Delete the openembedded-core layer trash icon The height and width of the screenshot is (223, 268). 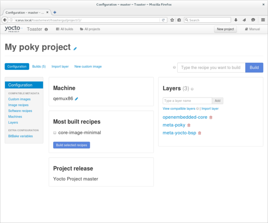(211, 118)
